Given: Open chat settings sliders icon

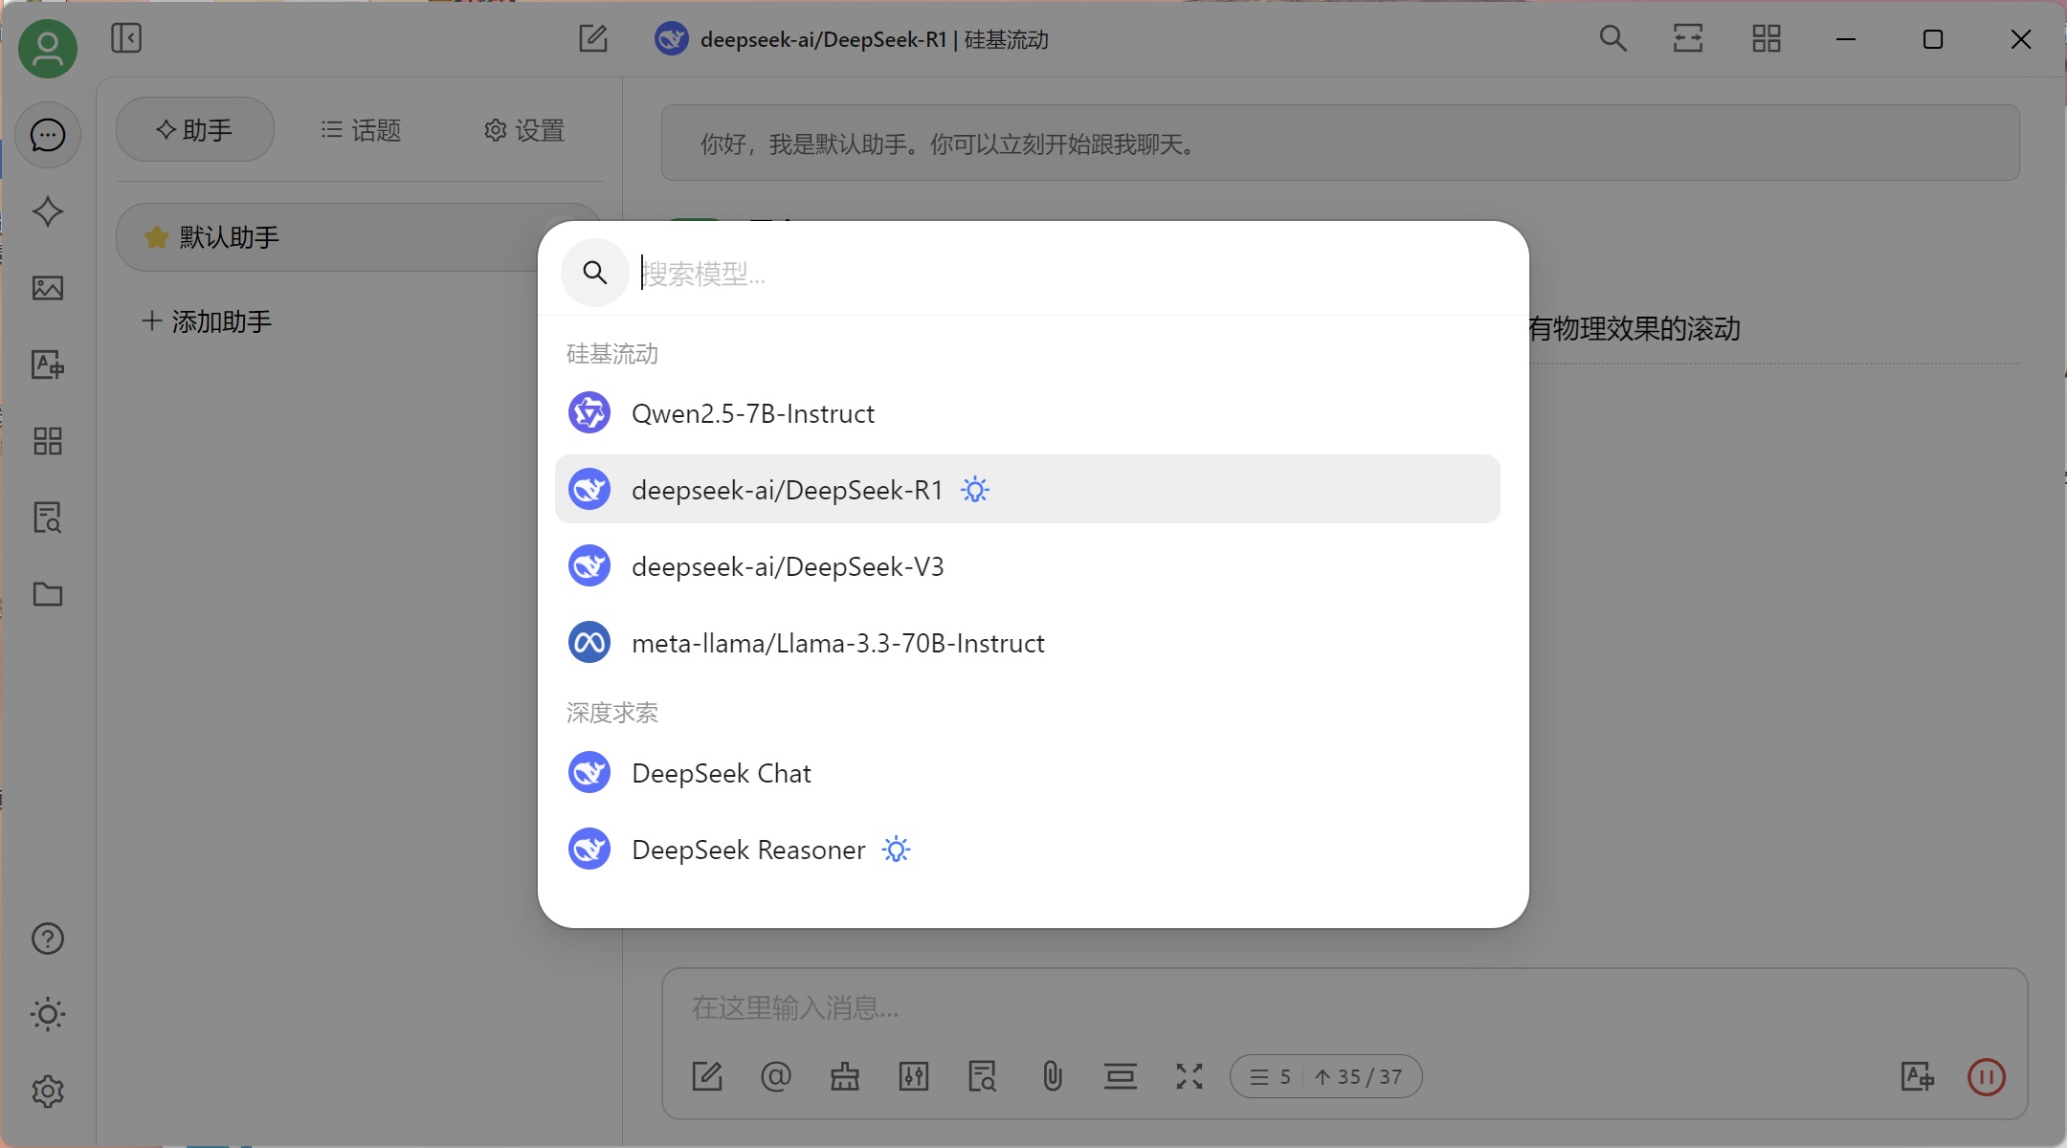Looking at the screenshot, I should pos(914,1076).
